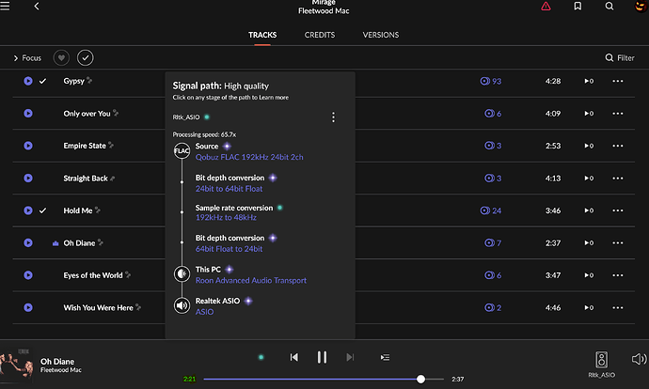The height and width of the screenshot is (389, 649).
Task: Click the Fleetwood Mac now-playing artist
Action: 61,370
